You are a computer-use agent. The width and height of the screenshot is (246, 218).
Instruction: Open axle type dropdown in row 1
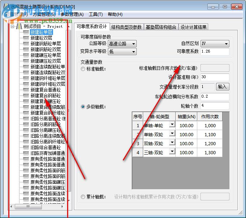[172, 124]
